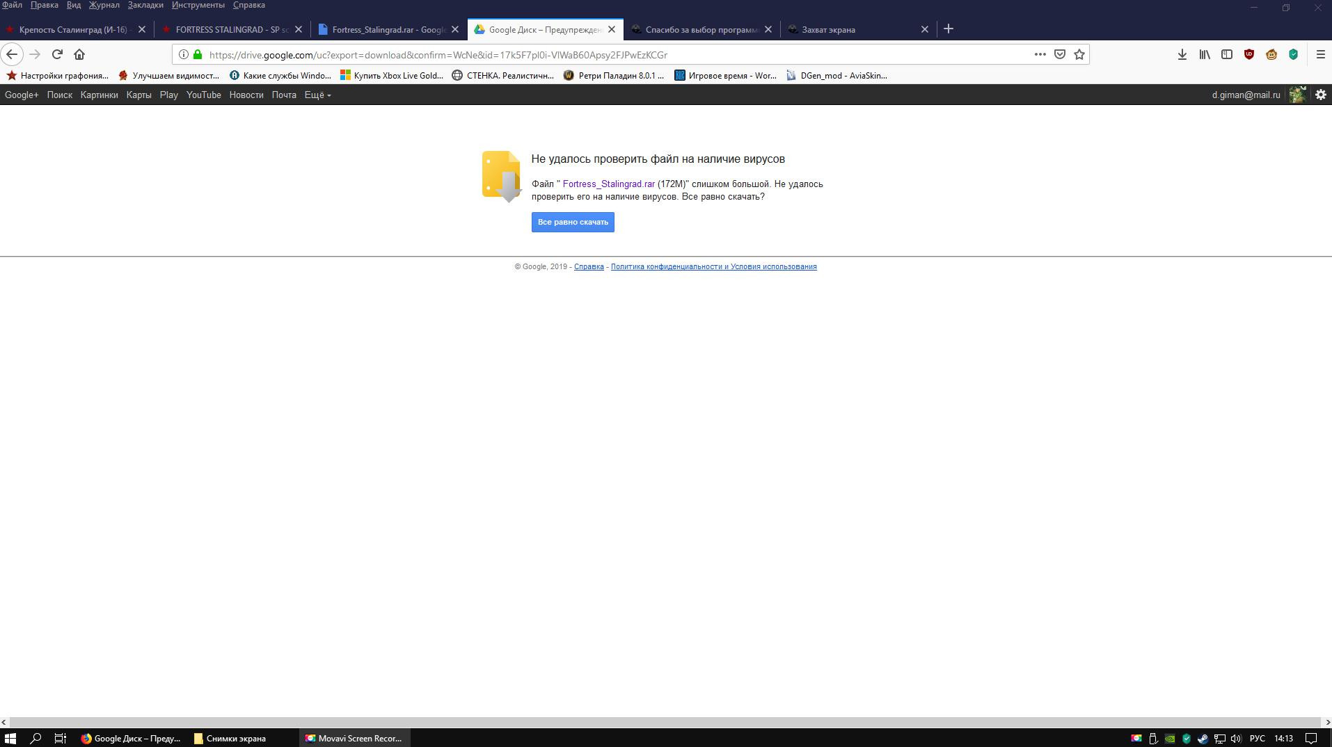Open page actions three-dots menu
This screenshot has height=747, width=1332.
(1040, 54)
